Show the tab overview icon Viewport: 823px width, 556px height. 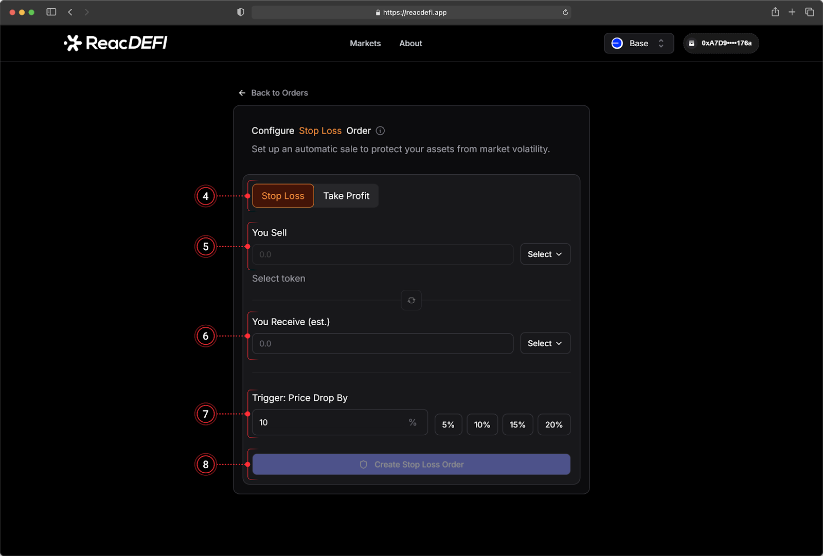click(809, 12)
